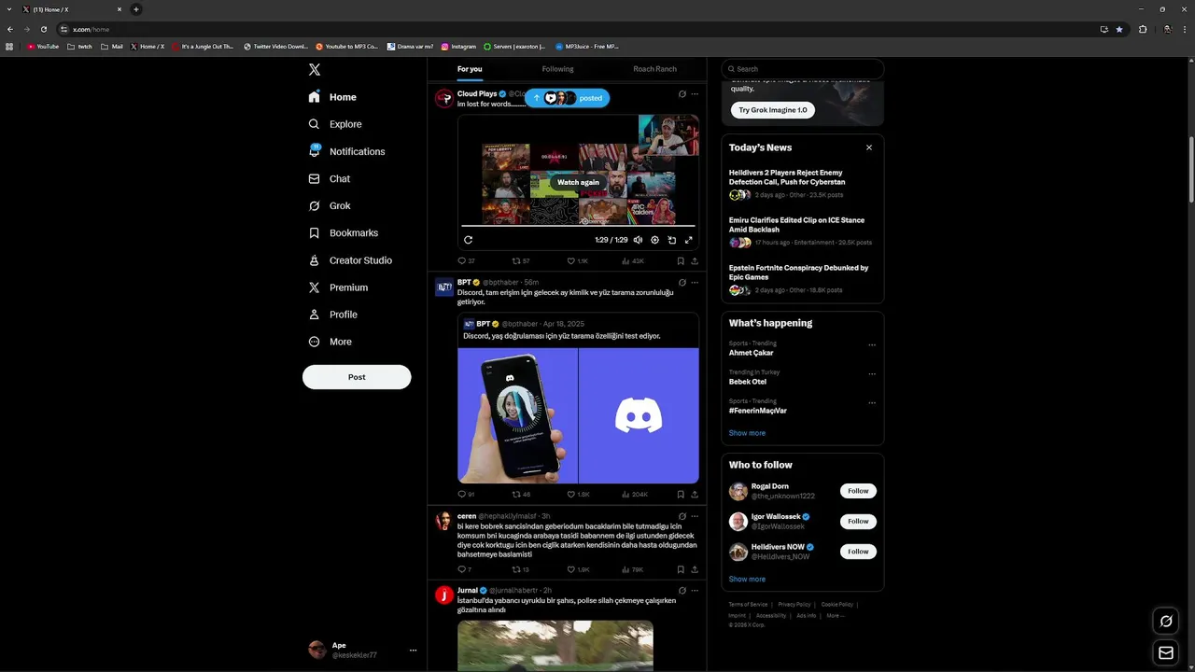The width and height of the screenshot is (1195, 672).
Task: Open the Discord face scan image
Action: [518, 415]
